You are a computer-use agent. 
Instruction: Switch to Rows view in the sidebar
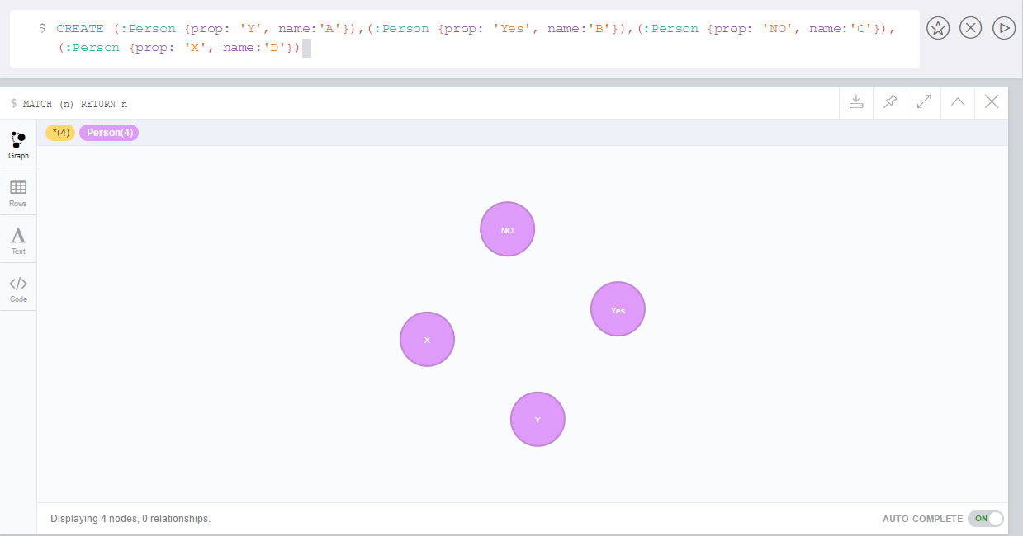[x=17, y=191]
